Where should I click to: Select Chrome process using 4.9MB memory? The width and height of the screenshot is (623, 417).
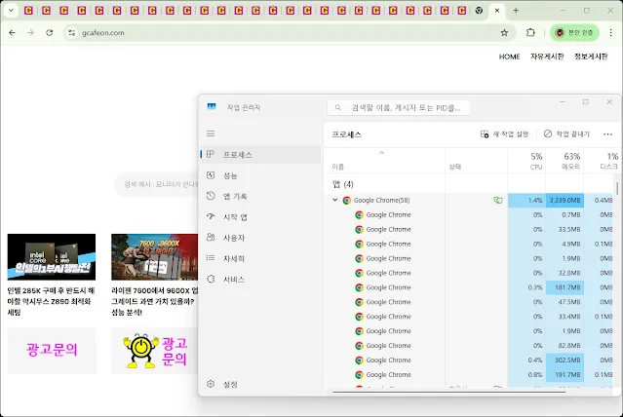[468, 244]
